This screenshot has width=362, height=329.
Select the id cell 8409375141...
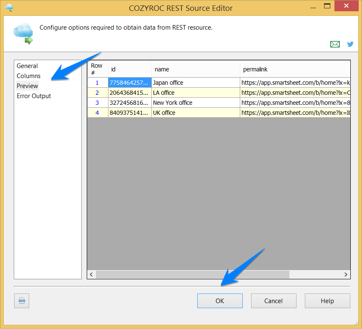[x=130, y=113]
